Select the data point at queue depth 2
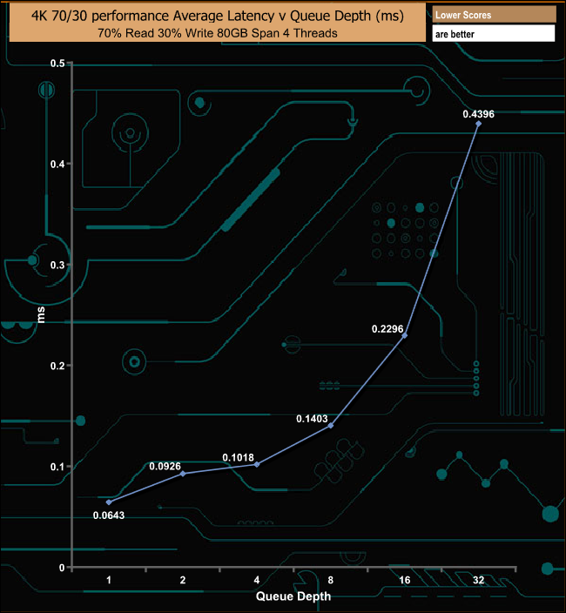 (x=183, y=474)
